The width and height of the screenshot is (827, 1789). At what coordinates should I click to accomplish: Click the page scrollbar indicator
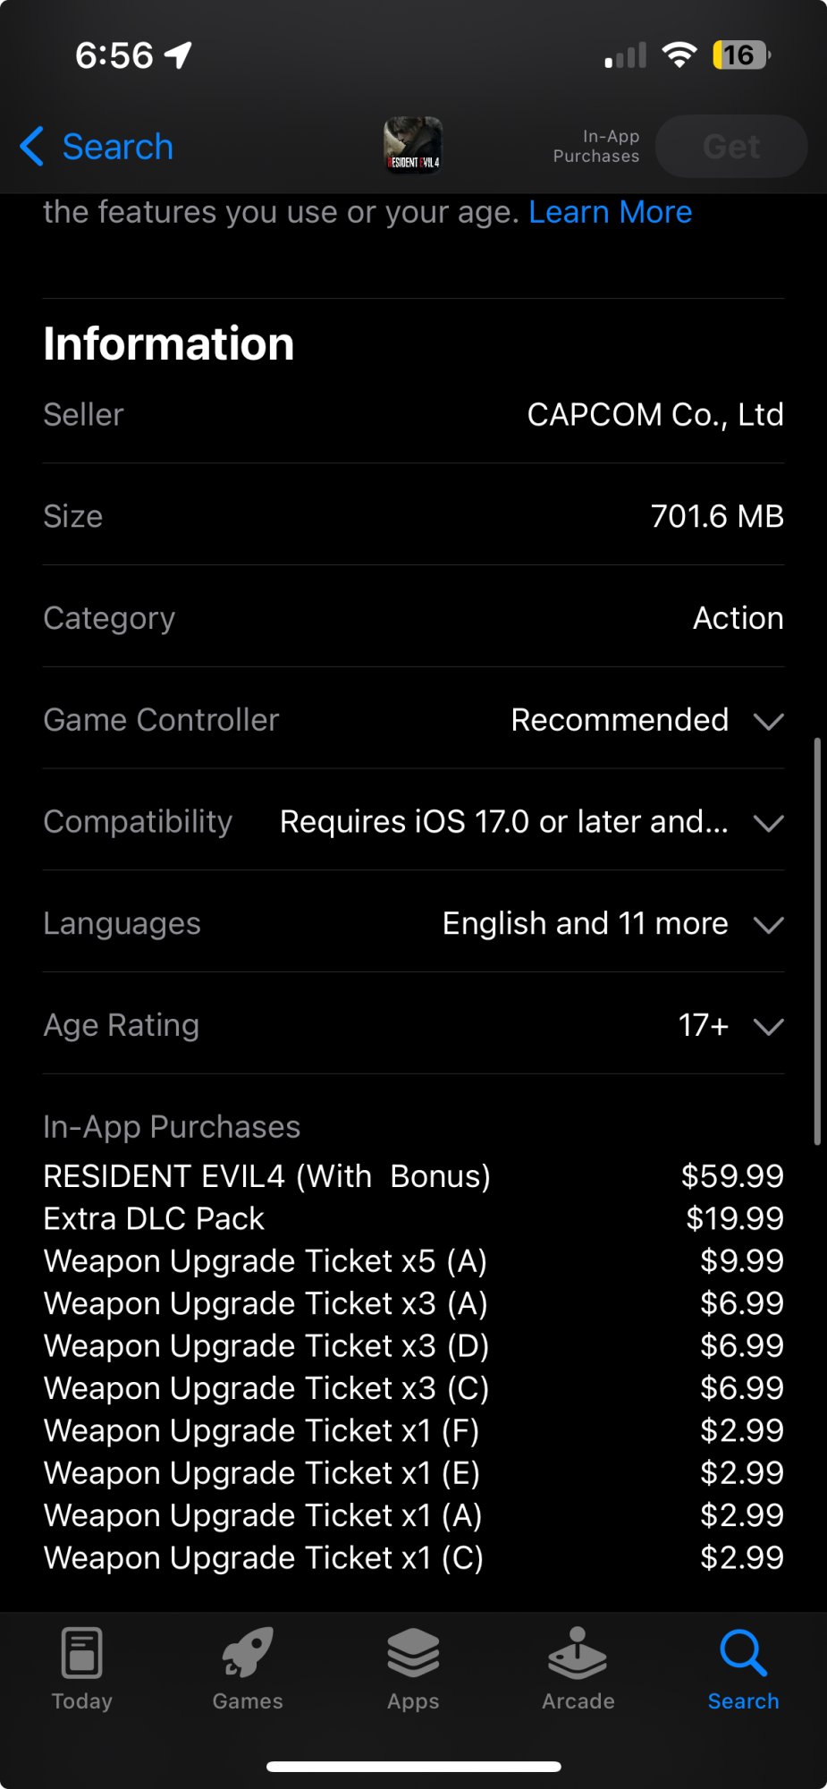click(x=817, y=941)
